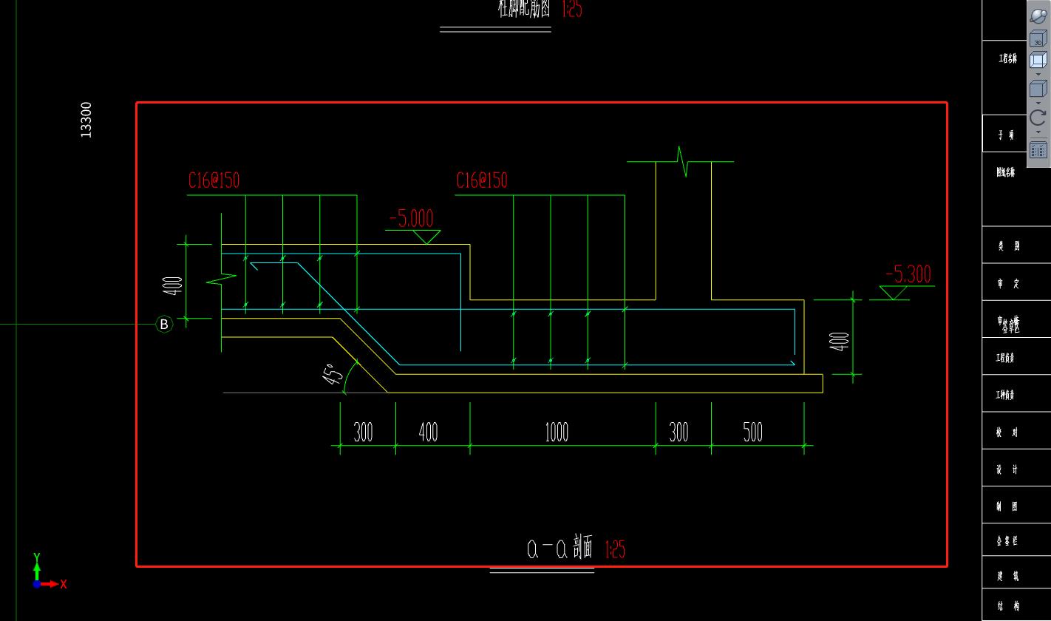The height and width of the screenshot is (621, 1051).
Task: Select the shaded solid cube style
Action: (1038, 89)
